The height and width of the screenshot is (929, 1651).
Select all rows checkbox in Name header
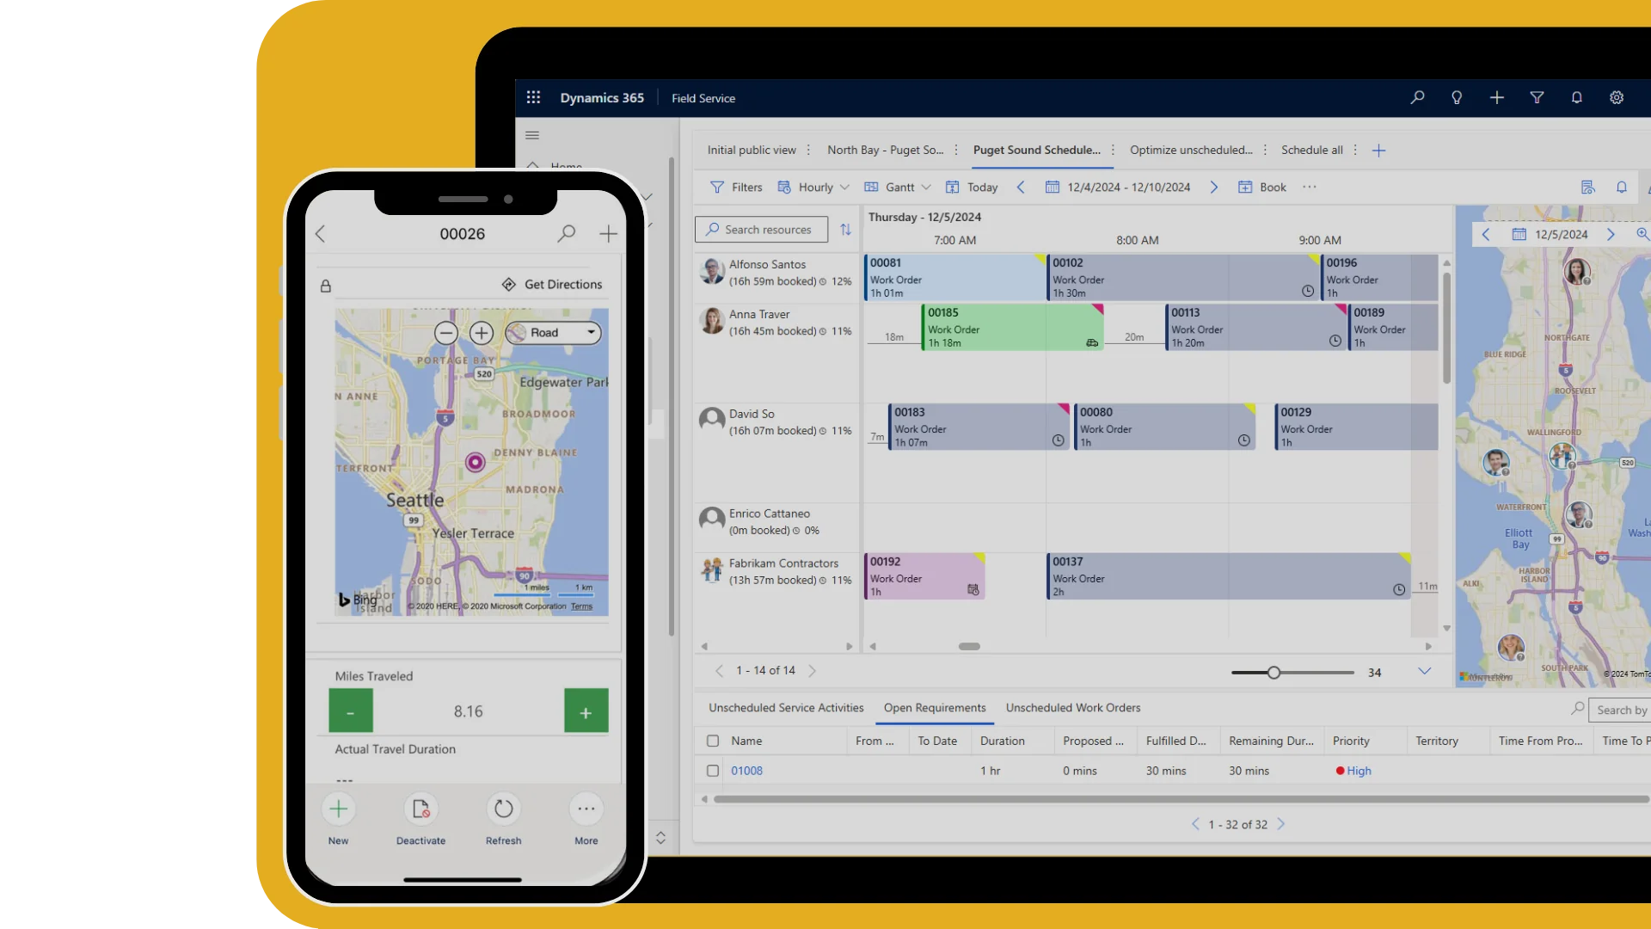click(713, 741)
